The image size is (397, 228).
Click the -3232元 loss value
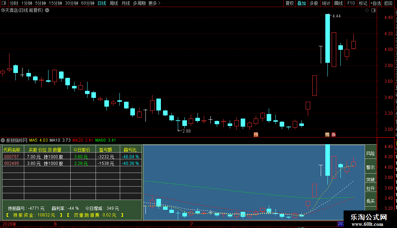(106, 157)
